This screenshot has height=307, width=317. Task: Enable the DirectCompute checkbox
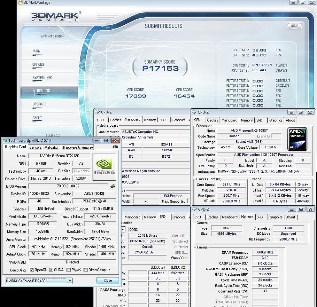click(x=86, y=270)
